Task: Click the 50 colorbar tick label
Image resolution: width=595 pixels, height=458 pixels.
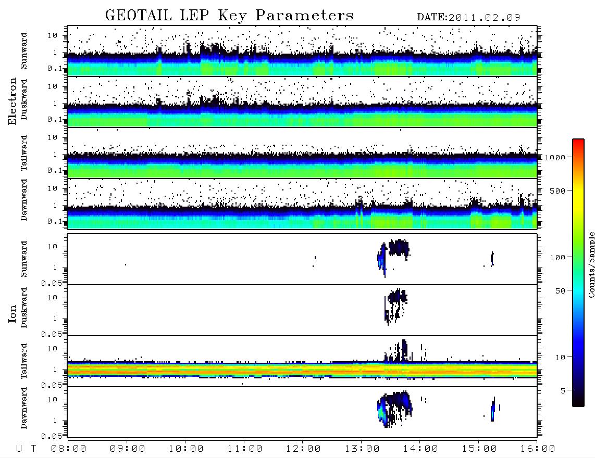Action: [561, 291]
